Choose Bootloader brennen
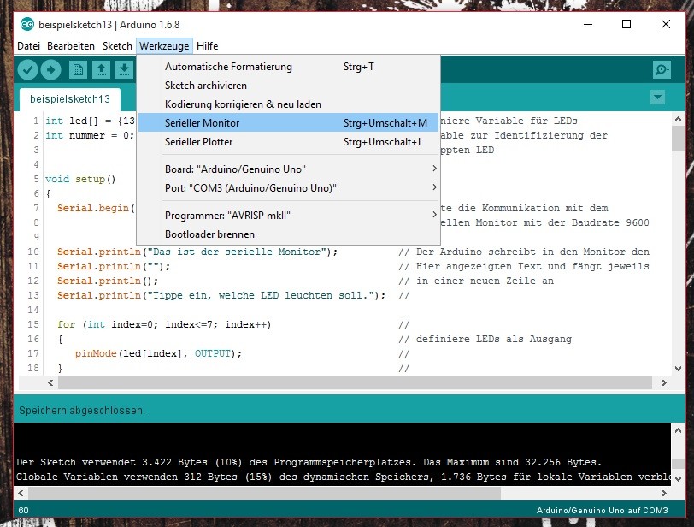Screen dimensions: 694x527 click(x=288, y=234)
